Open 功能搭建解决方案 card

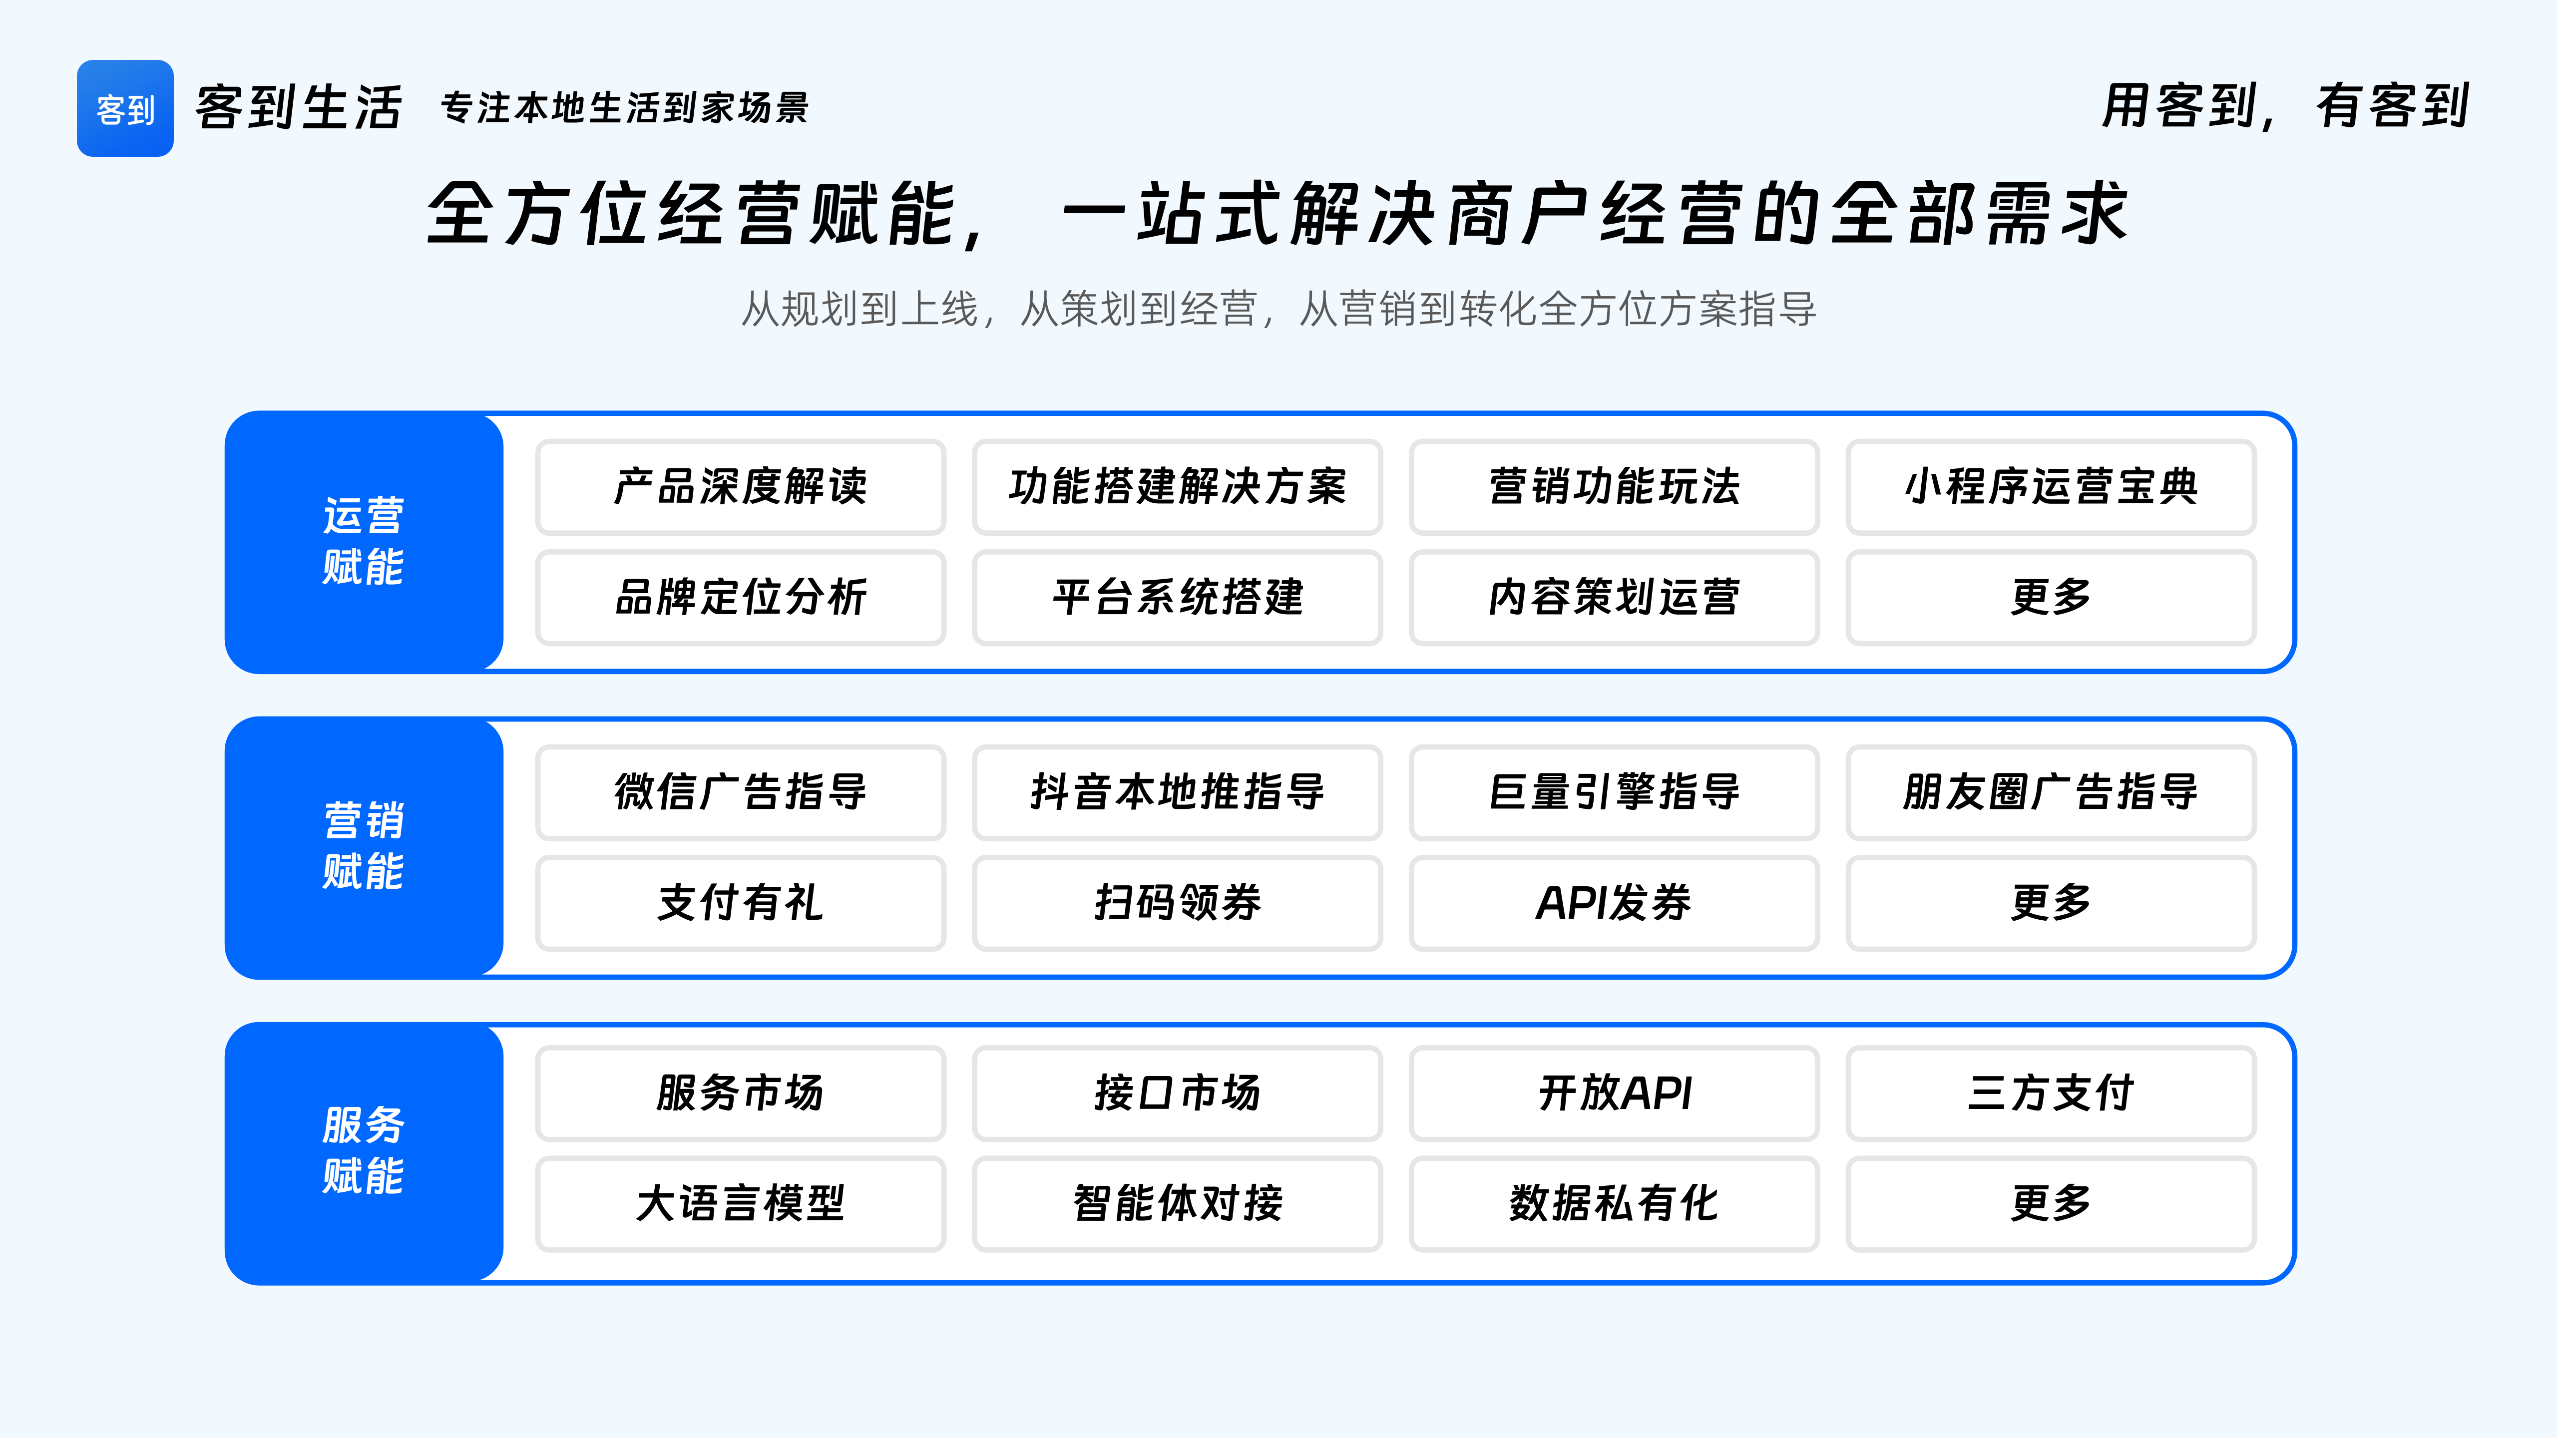[x=1176, y=487]
